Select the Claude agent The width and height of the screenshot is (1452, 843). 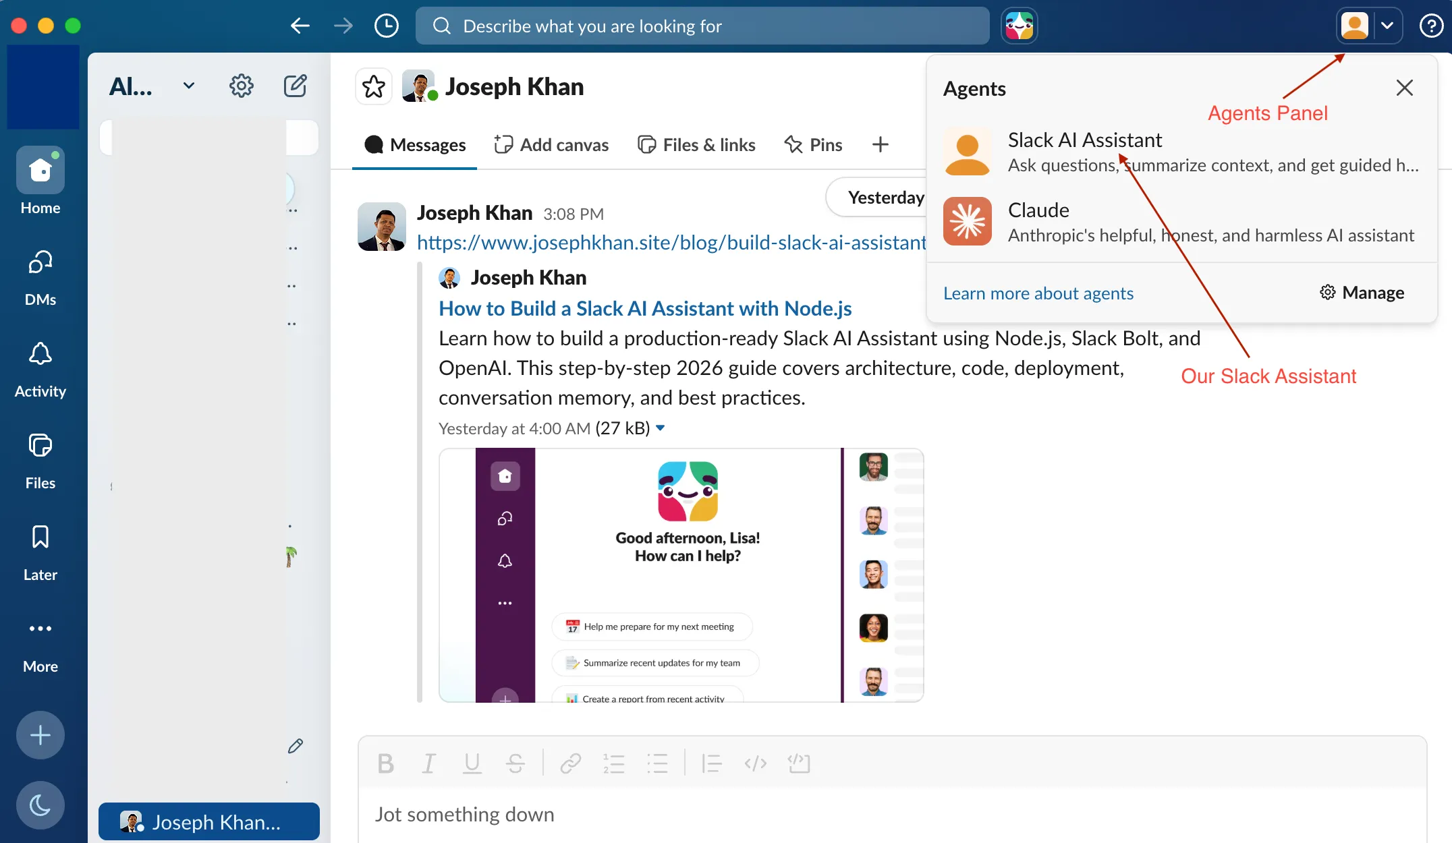point(1182,222)
